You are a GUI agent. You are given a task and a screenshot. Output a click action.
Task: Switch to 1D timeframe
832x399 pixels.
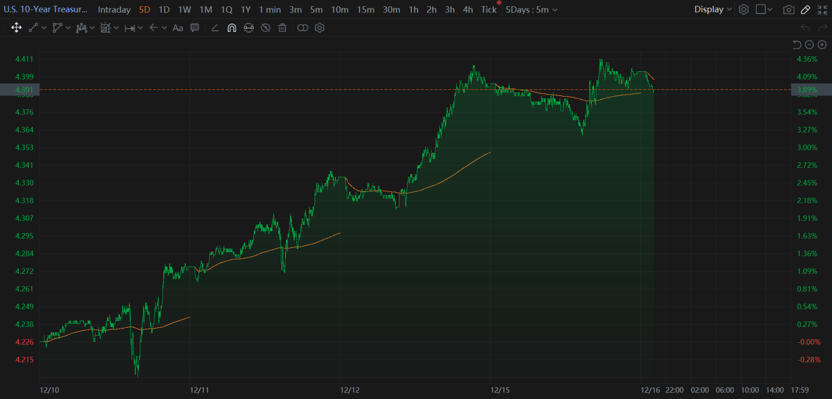tap(164, 9)
